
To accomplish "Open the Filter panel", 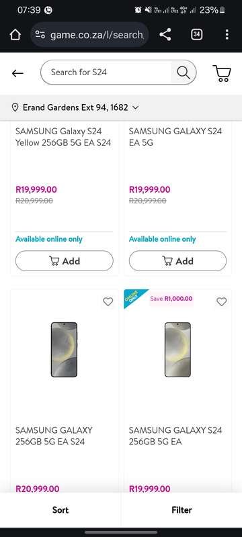I will pyautogui.click(x=182, y=509).
